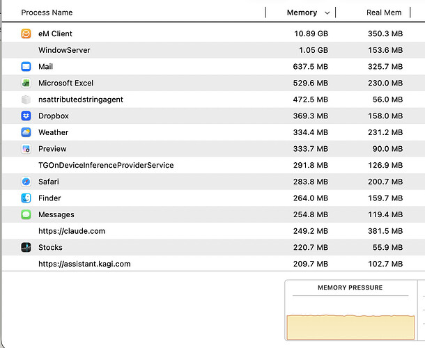Select the Dropbox process name
This screenshot has height=348, width=425.
[54, 116]
